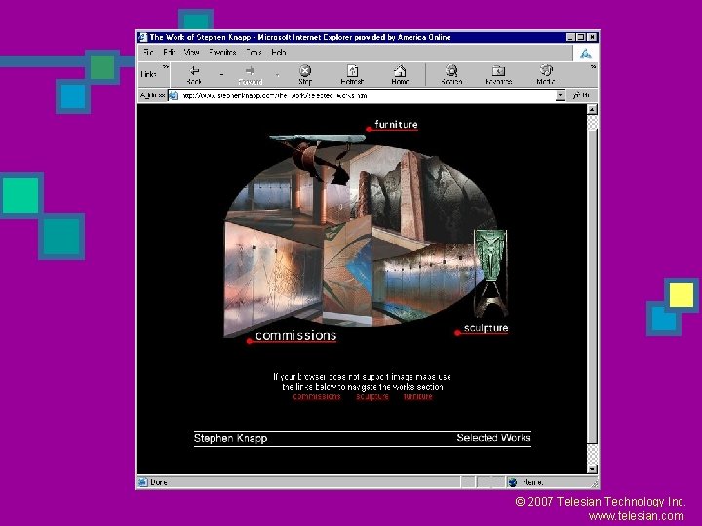The width and height of the screenshot is (702, 526).
Task: Open the Search toolbar icon
Action: [x=451, y=71]
